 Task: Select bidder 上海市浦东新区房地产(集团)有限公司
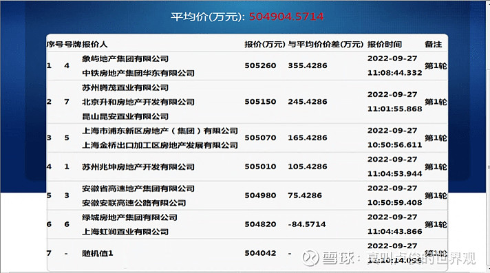(x=160, y=131)
